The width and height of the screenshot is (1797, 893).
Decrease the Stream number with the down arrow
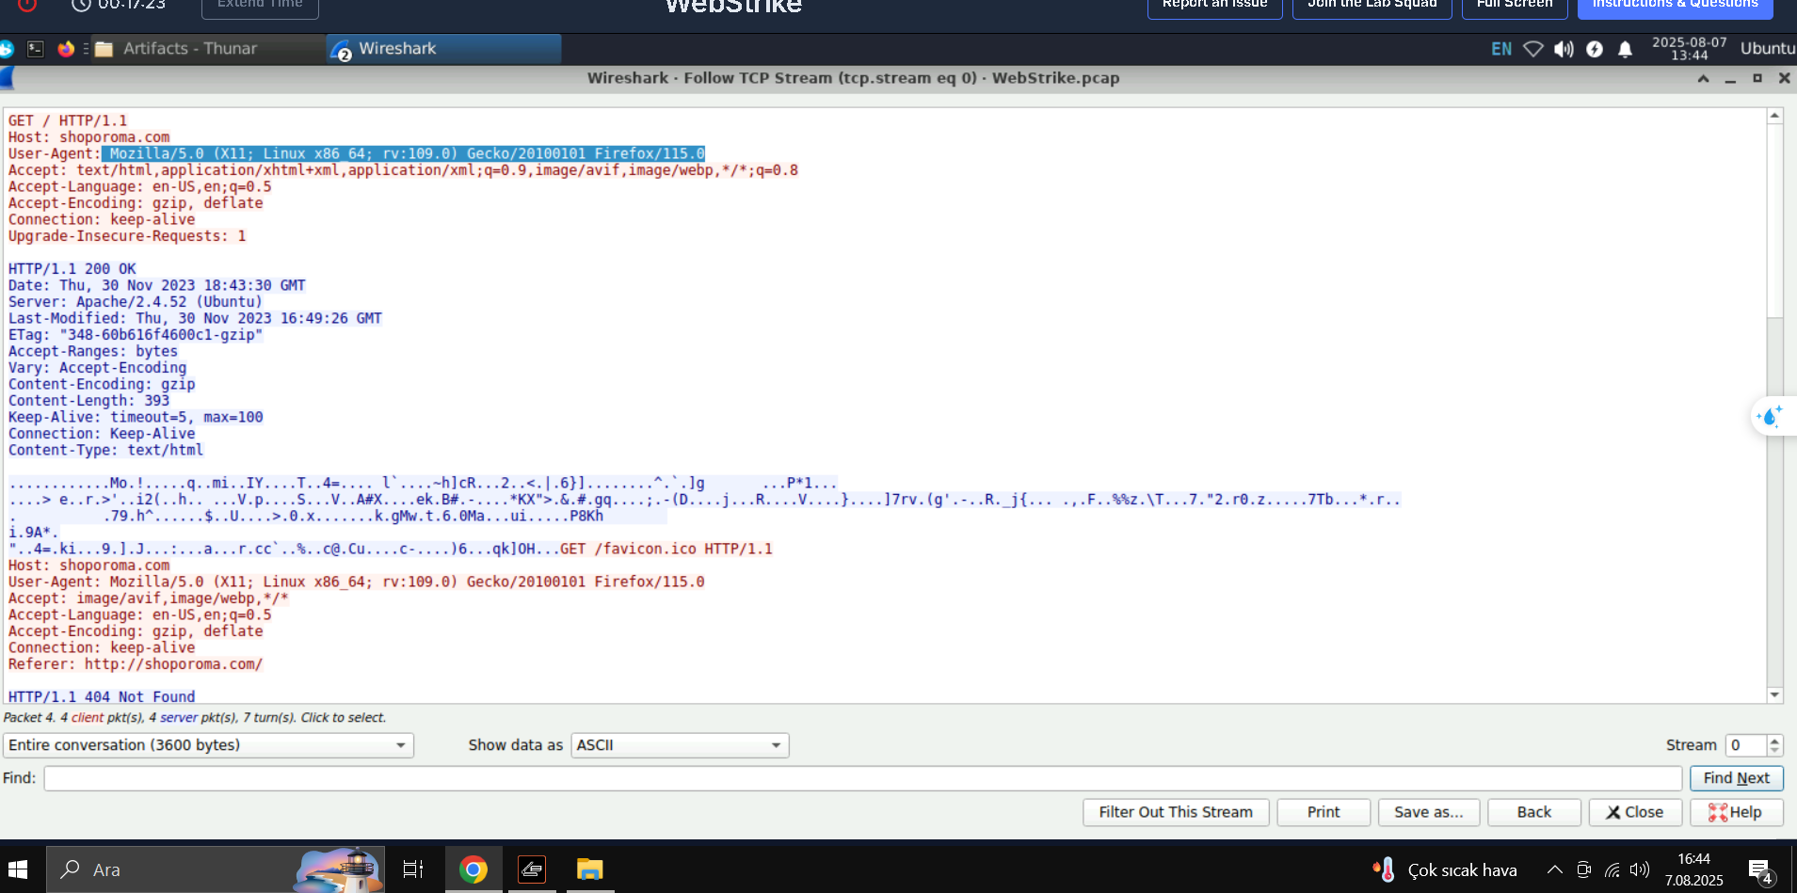pyautogui.click(x=1774, y=751)
